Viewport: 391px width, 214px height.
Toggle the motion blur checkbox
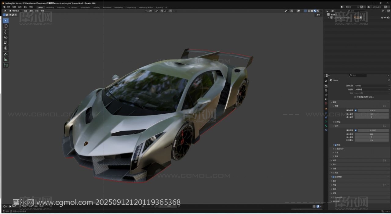pos(333,177)
